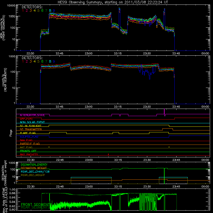Pick detector 9 in rear segments legend

54,62
